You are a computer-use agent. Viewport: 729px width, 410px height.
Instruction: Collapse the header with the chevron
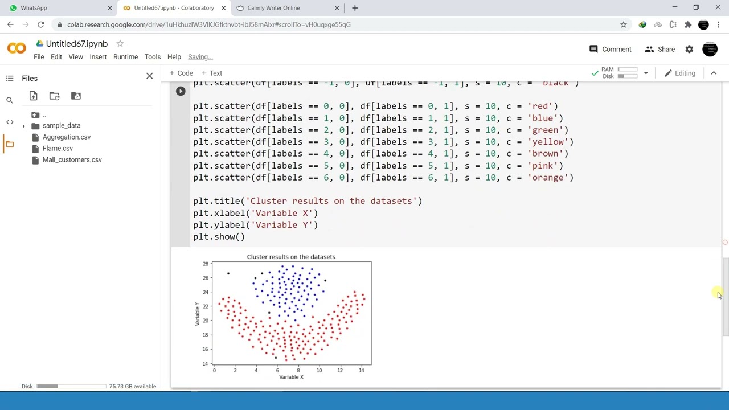point(714,73)
